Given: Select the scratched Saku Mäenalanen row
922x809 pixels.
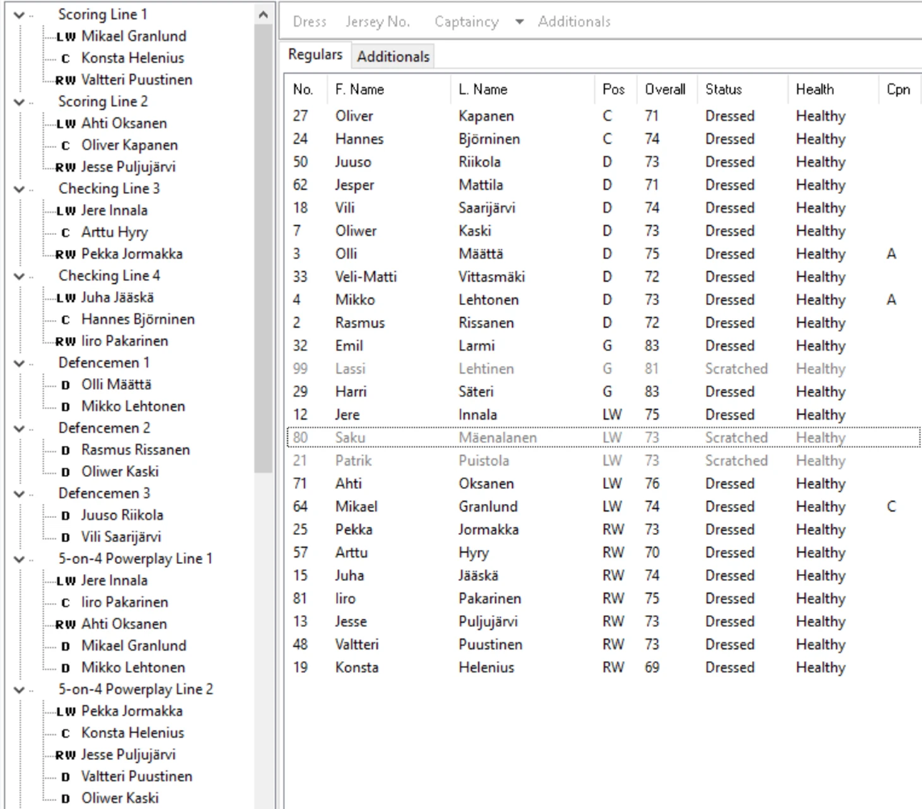Looking at the screenshot, I should [x=498, y=438].
